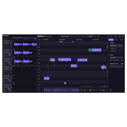This screenshot has width=127, height=127.
Task: Select the pitch pen tool in palette
Action: click(68, 83)
